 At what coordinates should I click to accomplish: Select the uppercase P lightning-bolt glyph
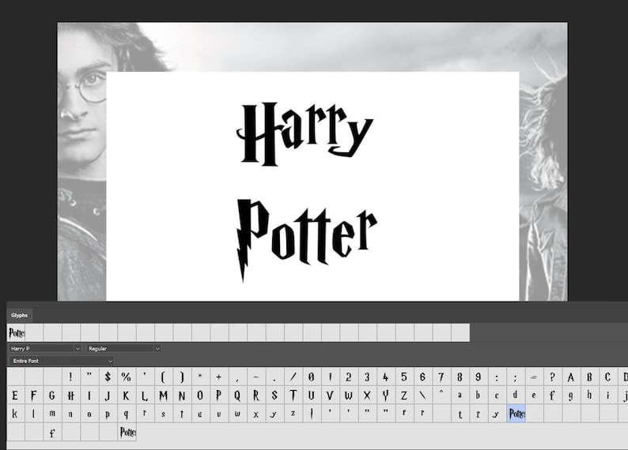click(218, 396)
